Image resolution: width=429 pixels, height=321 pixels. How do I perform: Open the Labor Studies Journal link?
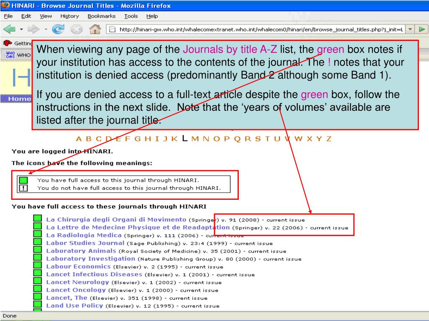[x=85, y=243]
